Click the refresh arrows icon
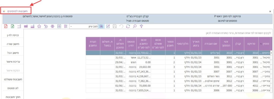Viewport: 274px width, 99px height. (x=128, y=26)
